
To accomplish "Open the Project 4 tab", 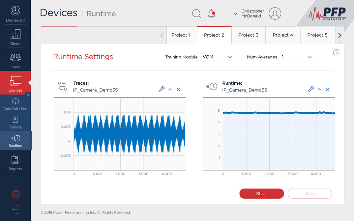I will click(283, 35).
